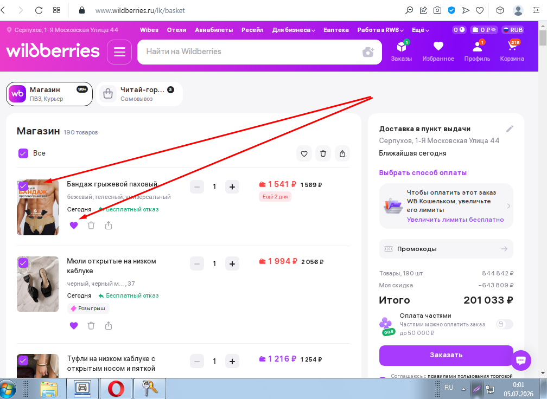Open the Промокоды arrow row
Image resolution: width=547 pixels, height=399 pixels.
click(446, 249)
